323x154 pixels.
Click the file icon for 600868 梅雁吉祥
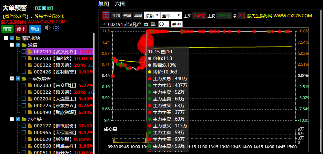pyautogui.click(x=30, y=146)
